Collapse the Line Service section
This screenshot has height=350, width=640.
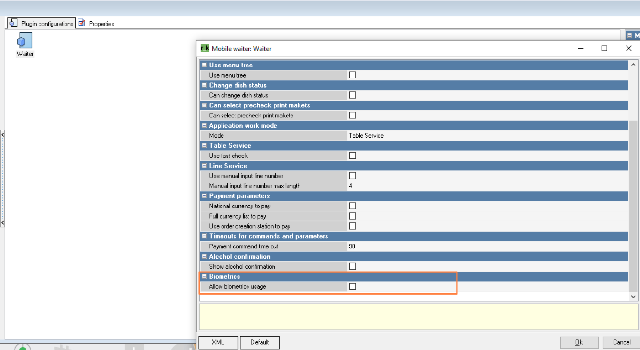coord(204,166)
